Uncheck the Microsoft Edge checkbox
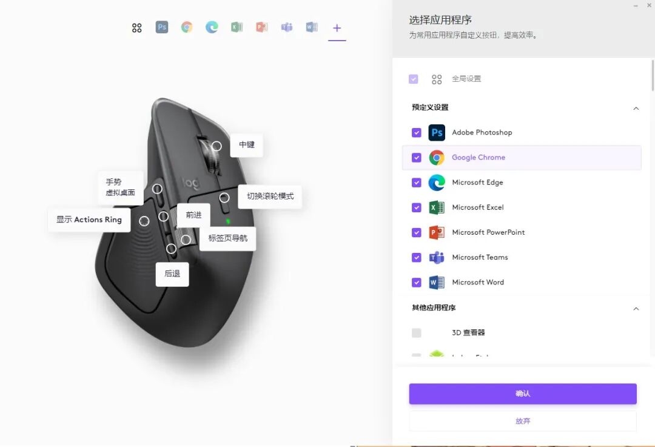This screenshot has width=655, height=447. click(x=417, y=183)
